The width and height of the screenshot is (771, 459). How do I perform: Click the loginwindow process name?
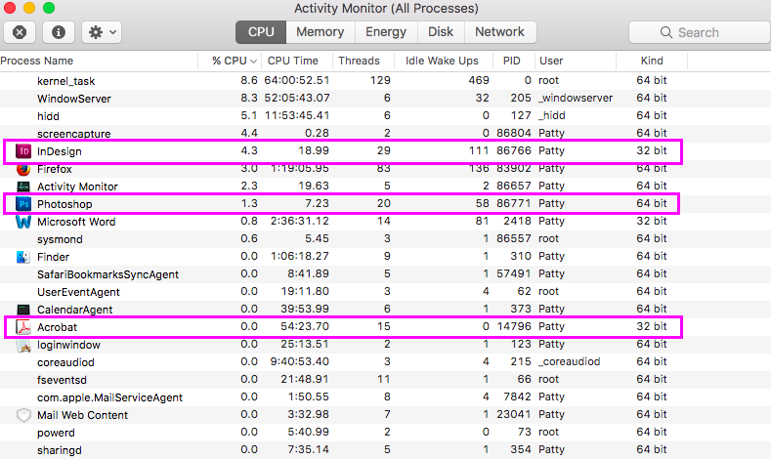(x=68, y=345)
